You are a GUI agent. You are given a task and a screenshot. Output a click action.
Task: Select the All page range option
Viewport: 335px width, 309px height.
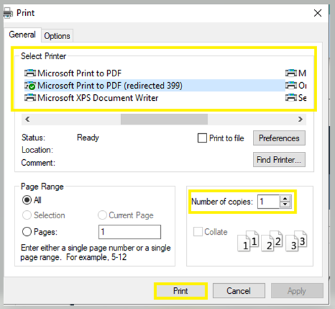pyautogui.click(x=27, y=200)
